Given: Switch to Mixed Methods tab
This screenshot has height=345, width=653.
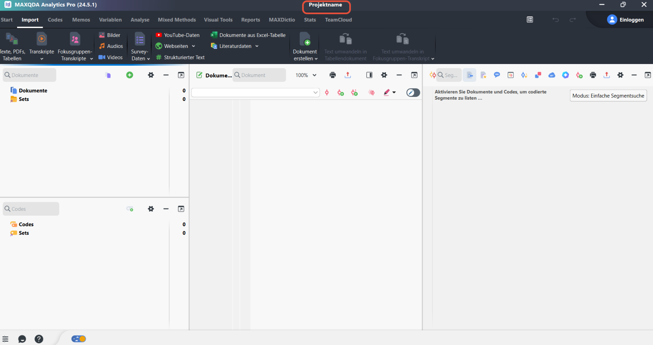Looking at the screenshot, I should pyautogui.click(x=177, y=20).
